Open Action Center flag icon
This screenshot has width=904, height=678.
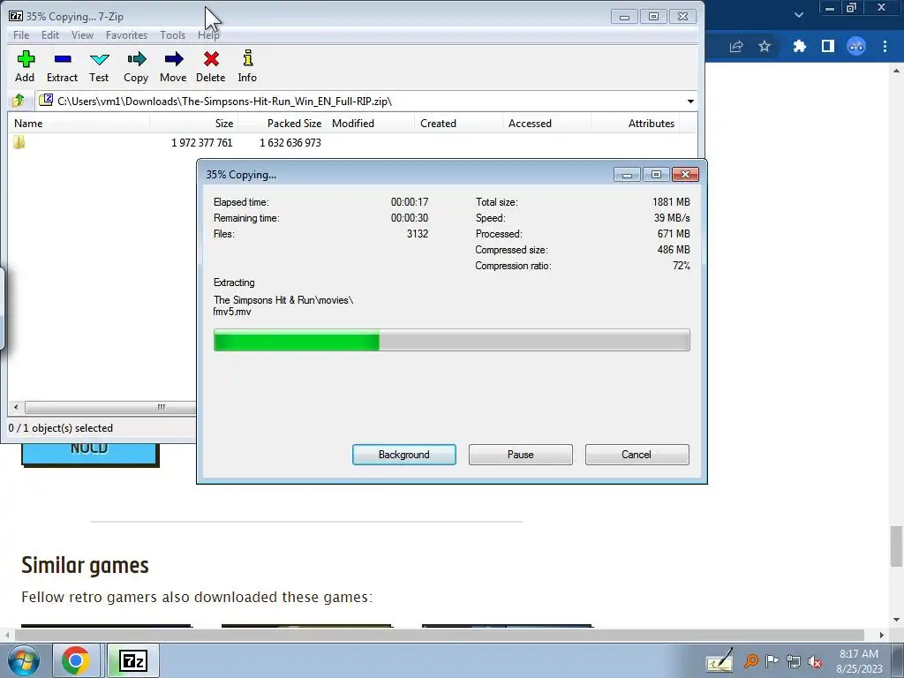tap(772, 661)
